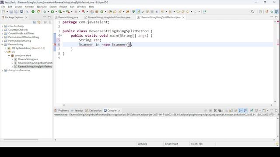Toggle Show Console When Standard Out Changes
Image resolution: width=280 pixels, height=157 pixels.
[241, 110]
